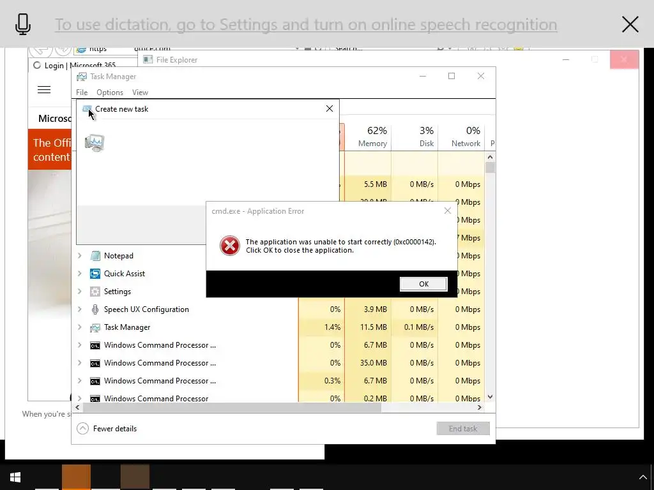Close the Create new task dialog
Viewport: 654px width, 490px height.
pos(329,108)
